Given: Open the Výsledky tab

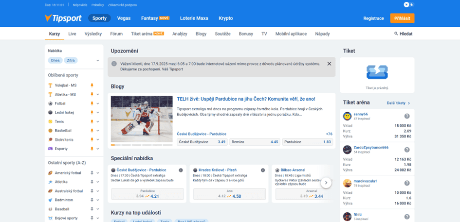Looking at the screenshot, I should coord(93,34).
